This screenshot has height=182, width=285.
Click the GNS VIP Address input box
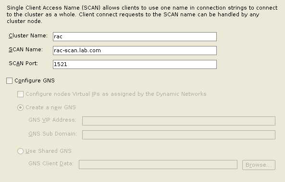point(179,121)
